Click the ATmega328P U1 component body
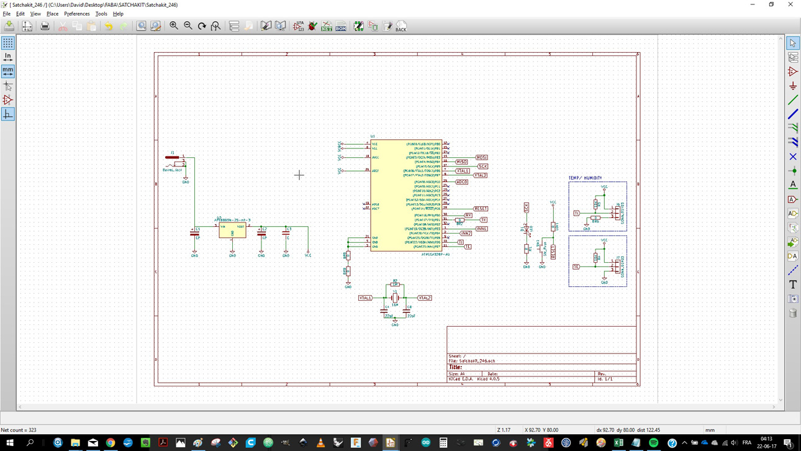Screen dimensions: 801x451 [x=406, y=195]
